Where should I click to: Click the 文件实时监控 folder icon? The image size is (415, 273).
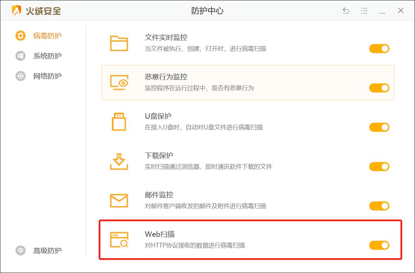119,43
